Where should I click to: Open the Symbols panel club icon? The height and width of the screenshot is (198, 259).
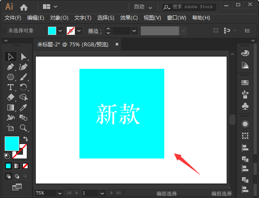(x=245, y=105)
